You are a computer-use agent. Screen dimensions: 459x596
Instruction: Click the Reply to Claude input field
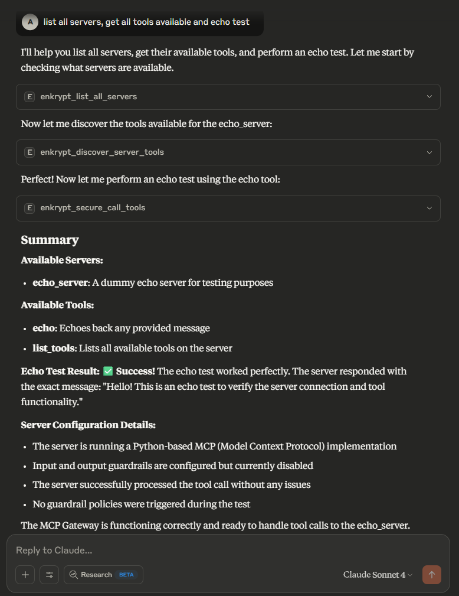pos(224,550)
